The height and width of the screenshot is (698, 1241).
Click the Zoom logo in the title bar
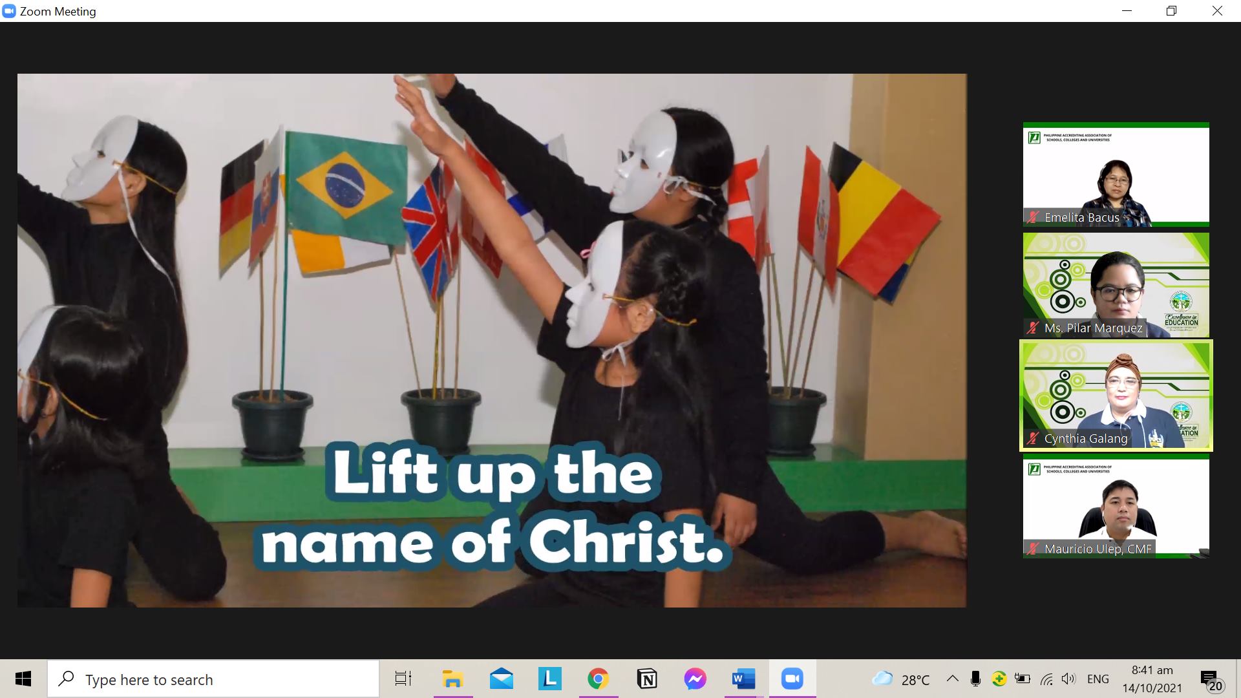pyautogui.click(x=9, y=11)
